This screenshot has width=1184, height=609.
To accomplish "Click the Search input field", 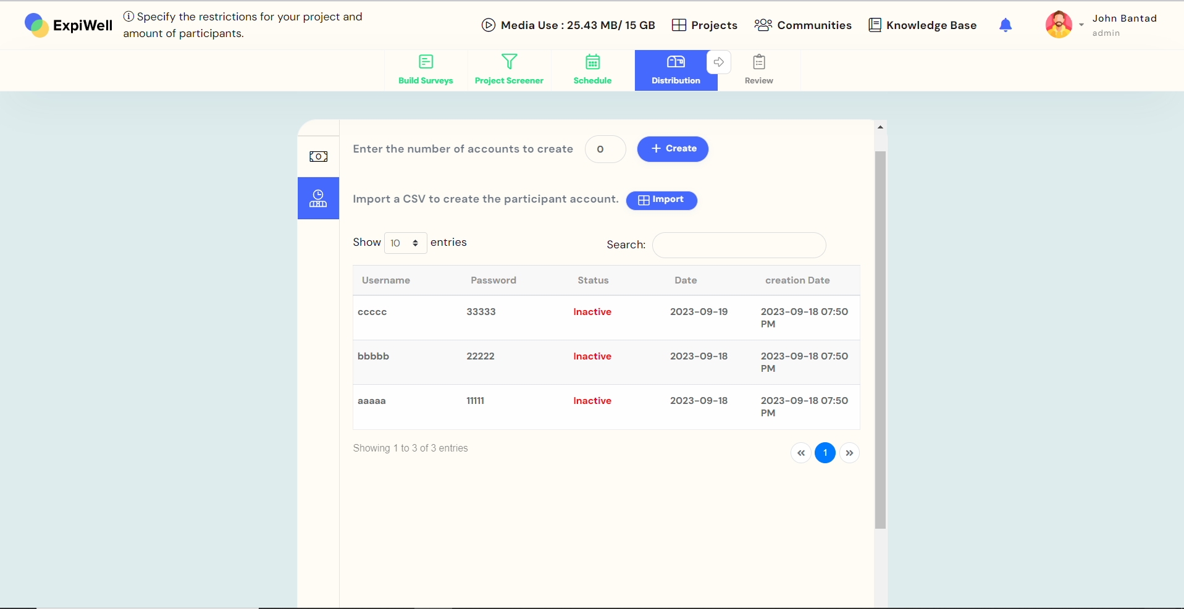I will click(x=739, y=245).
